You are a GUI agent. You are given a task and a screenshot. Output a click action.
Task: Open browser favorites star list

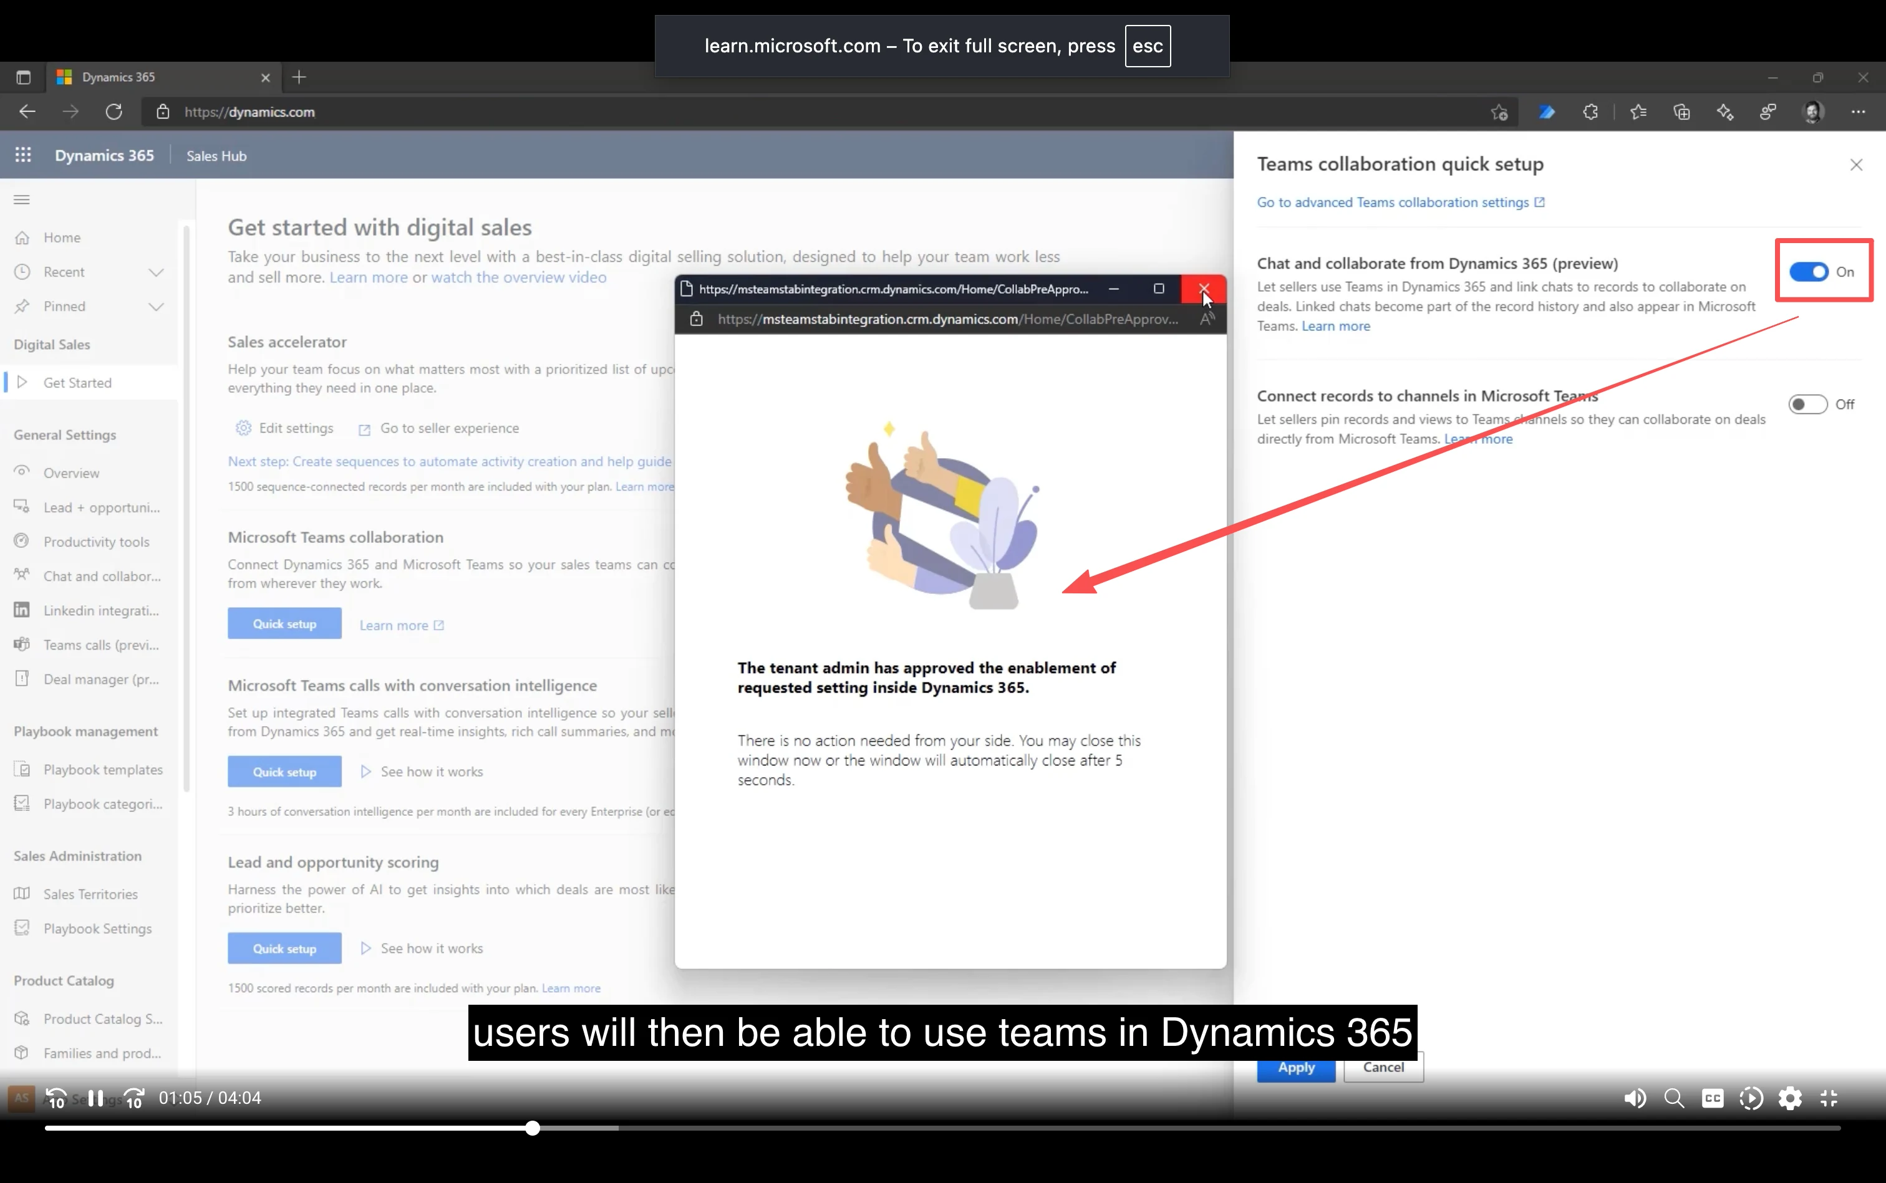[x=1638, y=112]
